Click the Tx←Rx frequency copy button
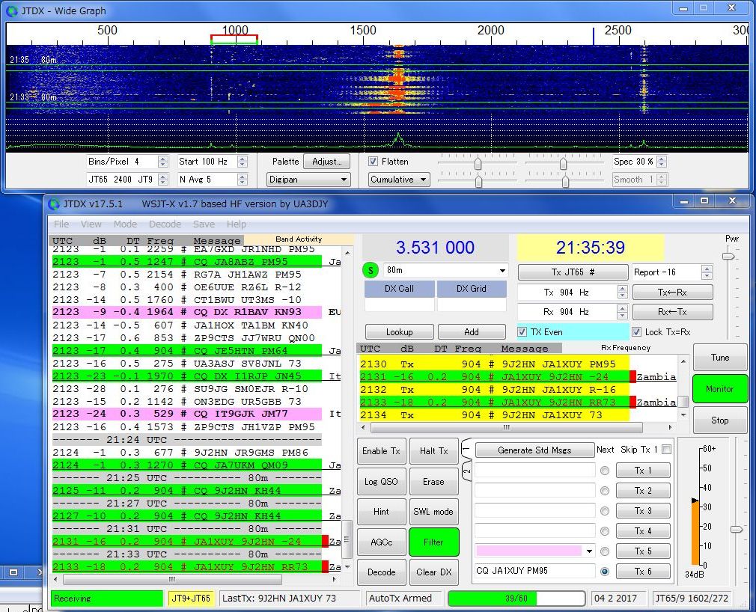The height and width of the screenshot is (612, 756). (672, 292)
